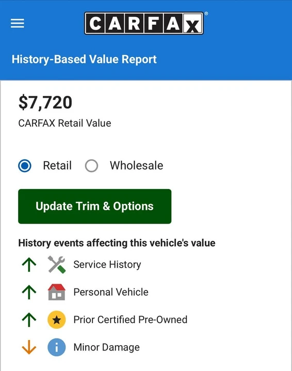Click the Wholesale label text

click(136, 165)
